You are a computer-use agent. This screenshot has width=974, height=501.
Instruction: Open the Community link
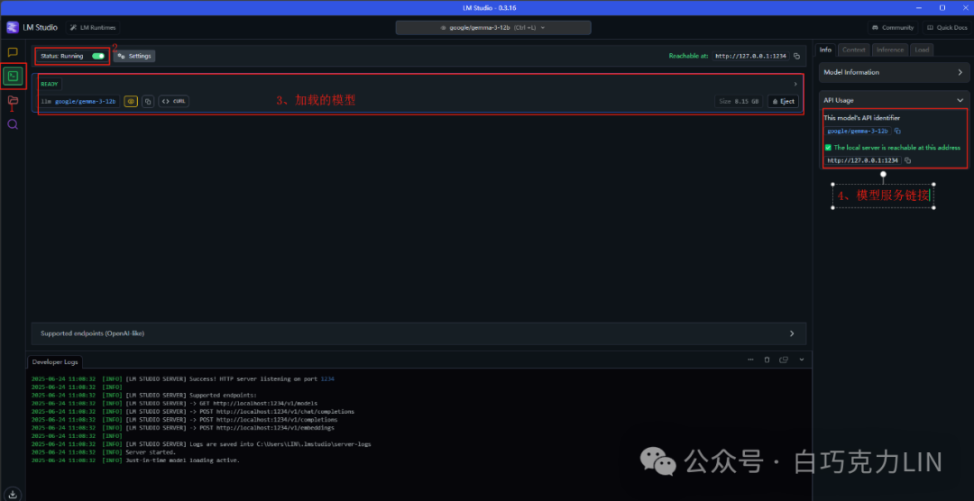[x=893, y=27]
